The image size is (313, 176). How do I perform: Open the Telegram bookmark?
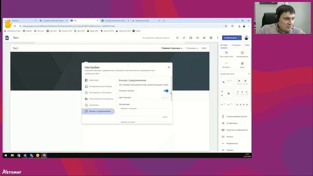click(27, 31)
